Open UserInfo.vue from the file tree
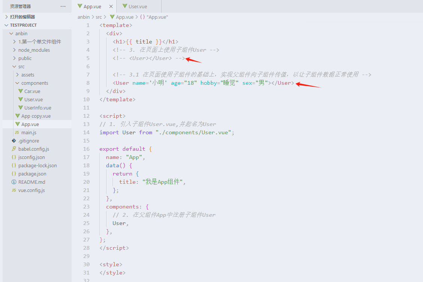This screenshot has width=423, height=282. click(x=37, y=108)
